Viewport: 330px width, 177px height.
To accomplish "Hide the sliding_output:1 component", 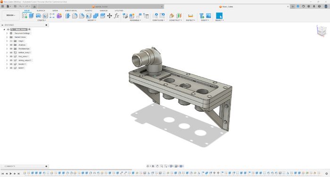I will [x=11, y=60].
